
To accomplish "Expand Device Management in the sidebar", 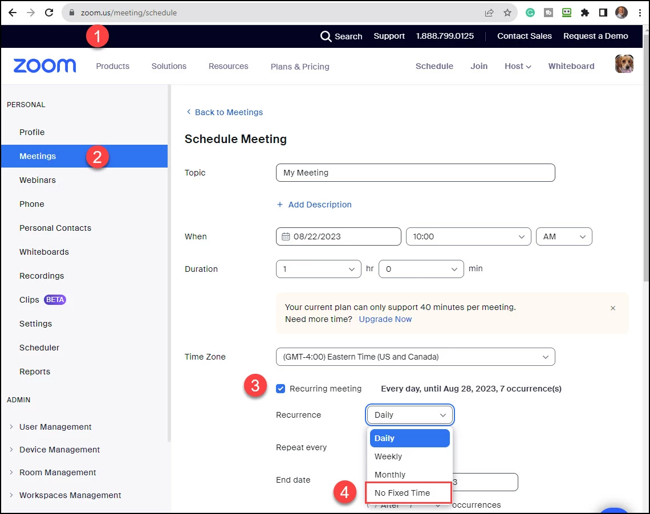I will pyautogui.click(x=11, y=450).
